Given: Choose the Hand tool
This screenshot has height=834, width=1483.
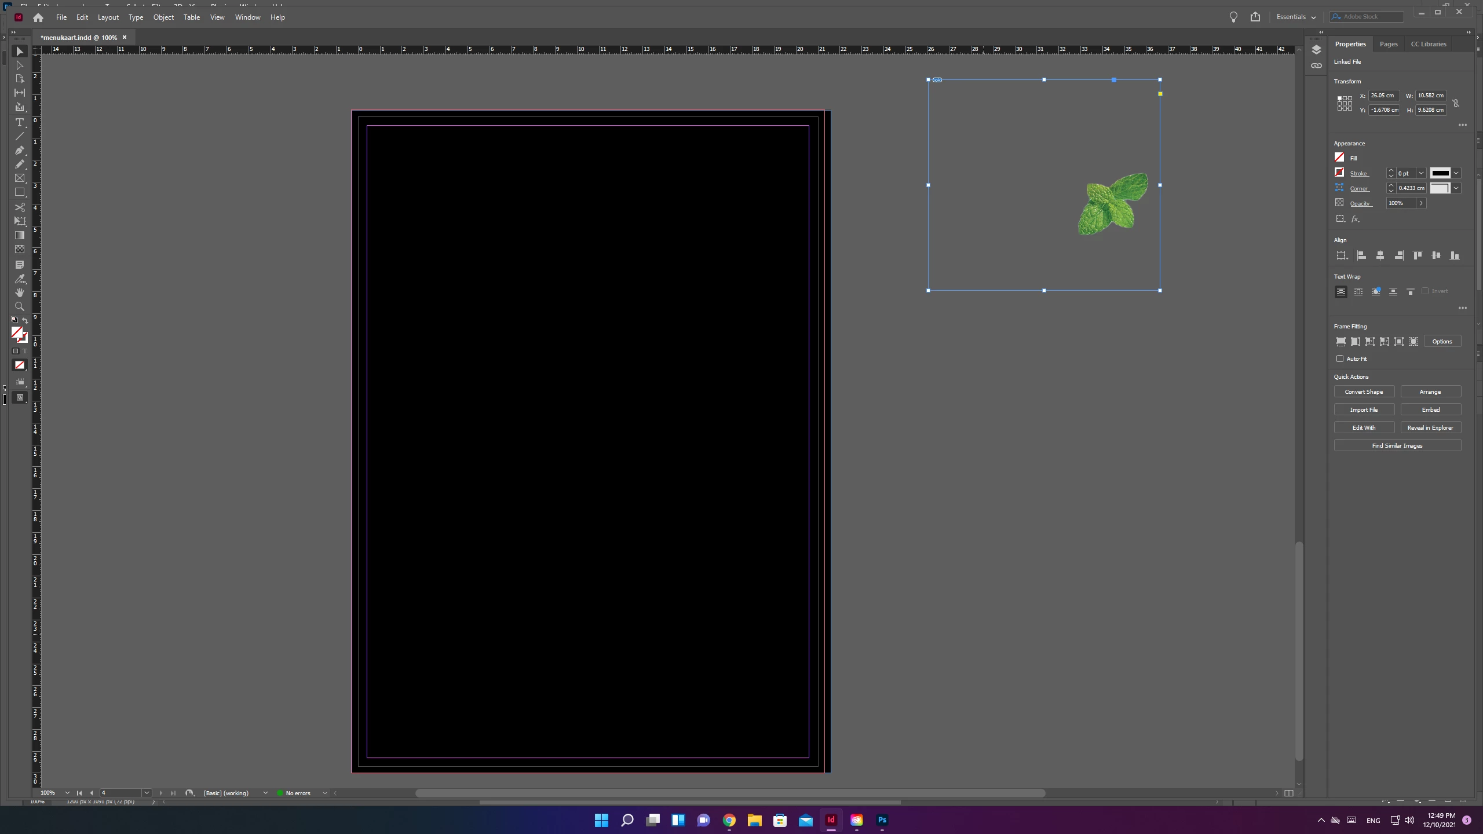Looking at the screenshot, I should [x=19, y=292].
